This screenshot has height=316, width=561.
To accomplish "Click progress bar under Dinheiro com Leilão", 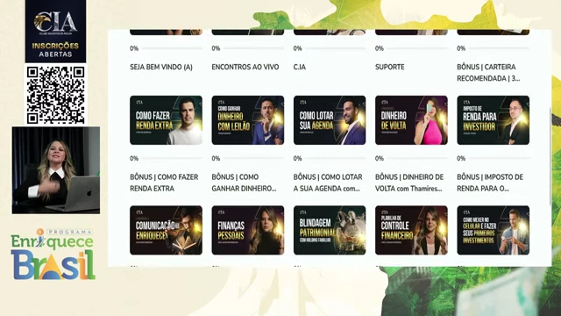I will [x=253, y=158].
